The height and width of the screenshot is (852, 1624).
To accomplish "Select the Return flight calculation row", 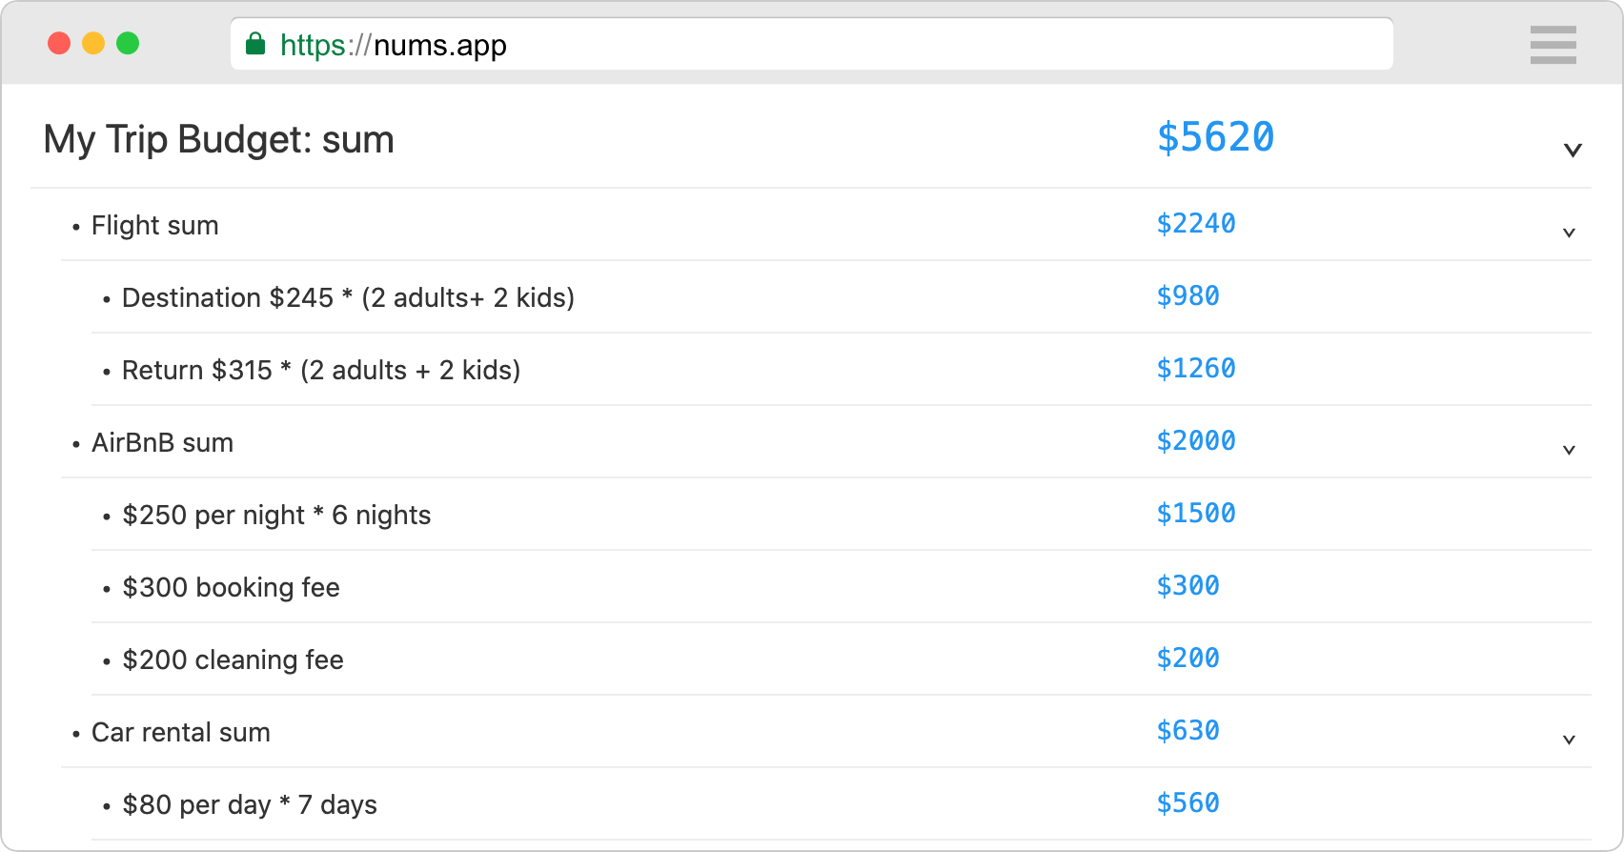I will tap(321, 370).
